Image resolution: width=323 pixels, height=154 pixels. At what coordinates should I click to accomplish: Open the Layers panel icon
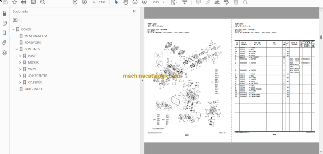click(x=5, y=53)
